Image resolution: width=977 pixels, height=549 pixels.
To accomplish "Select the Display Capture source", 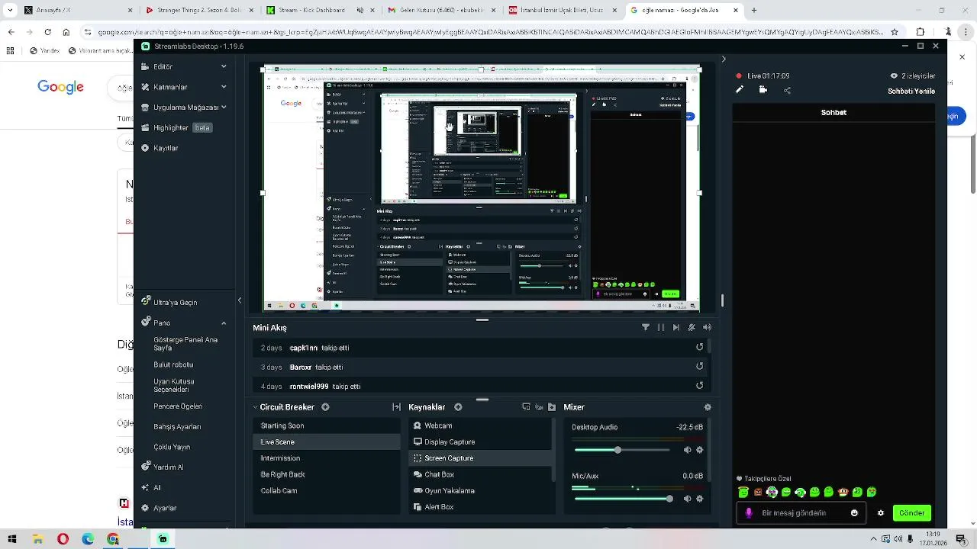I will pyautogui.click(x=480, y=441).
